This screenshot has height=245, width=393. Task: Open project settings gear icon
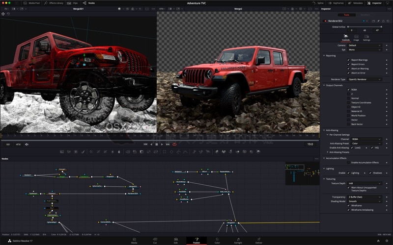pos(387,241)
